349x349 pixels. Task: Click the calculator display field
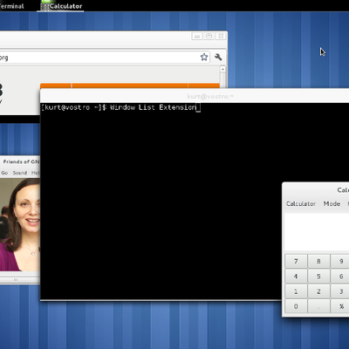coord(317,232)
